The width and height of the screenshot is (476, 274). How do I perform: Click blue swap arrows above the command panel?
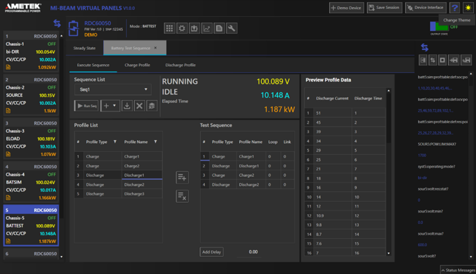pyautogui.click(x=424, y=47)
